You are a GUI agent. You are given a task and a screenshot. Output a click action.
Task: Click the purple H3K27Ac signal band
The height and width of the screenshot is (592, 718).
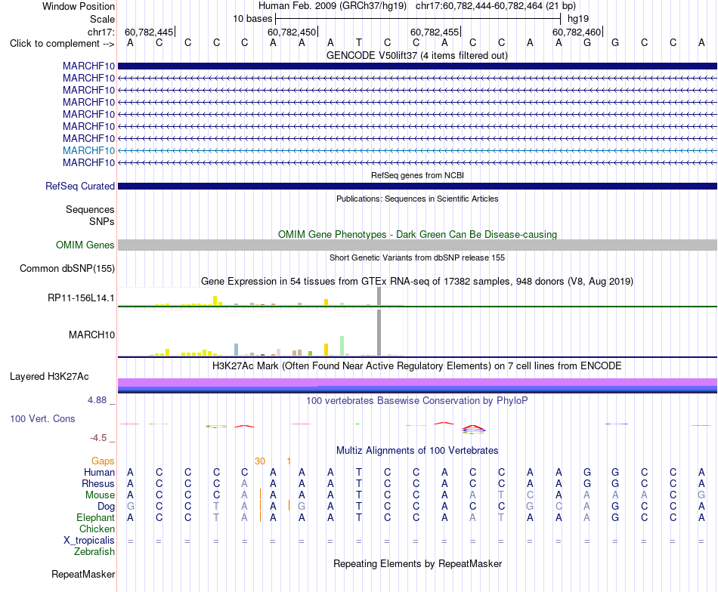(417, 383)
